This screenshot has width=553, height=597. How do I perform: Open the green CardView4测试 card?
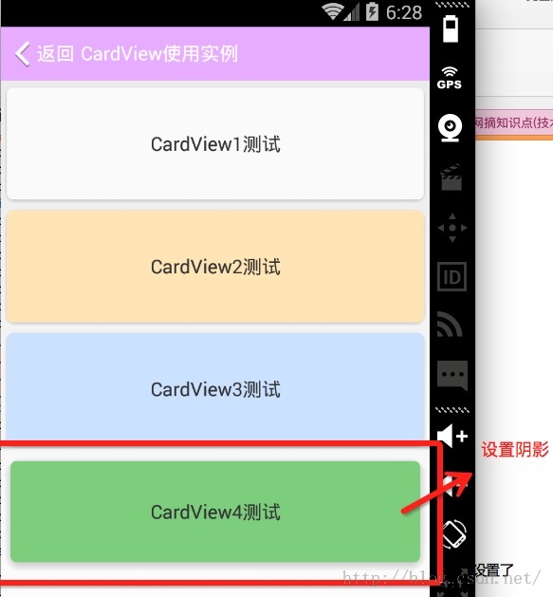(215, 512)
